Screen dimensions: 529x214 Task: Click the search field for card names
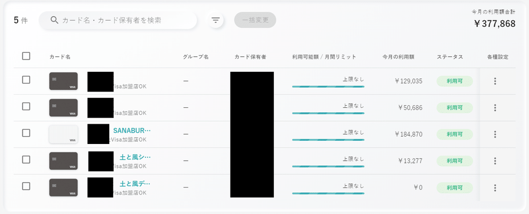(x=123, y=20)
